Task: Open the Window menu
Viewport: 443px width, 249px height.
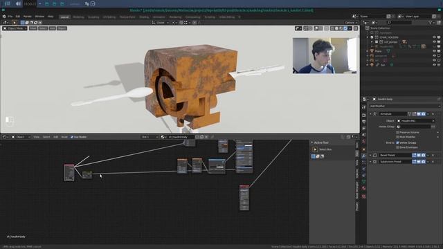Action: tap(39, 17)
